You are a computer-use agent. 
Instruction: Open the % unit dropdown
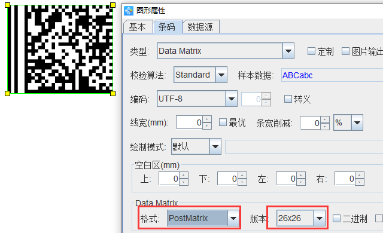357,122
